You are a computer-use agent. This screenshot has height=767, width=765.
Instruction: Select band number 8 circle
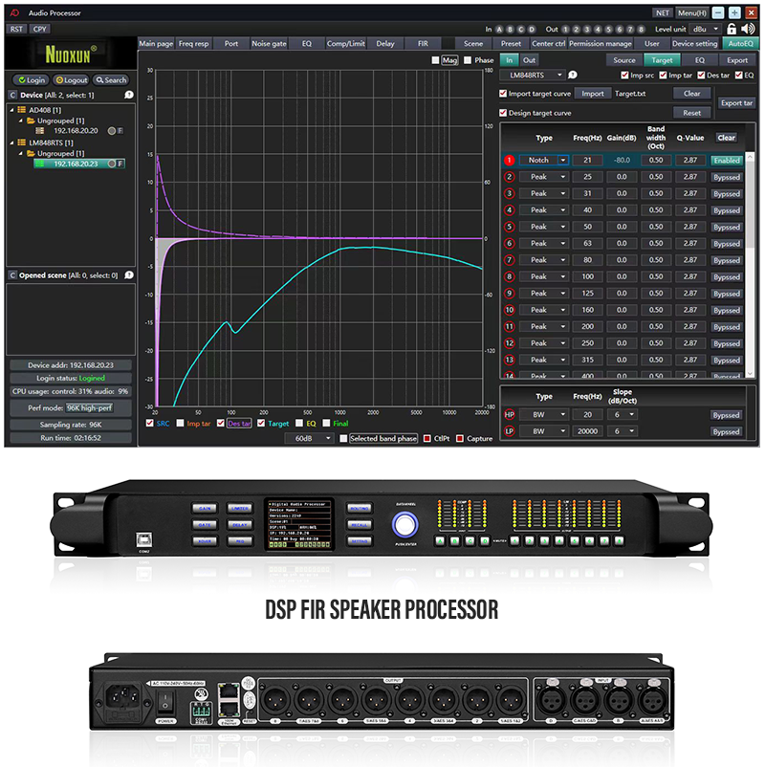coord(509,276)
